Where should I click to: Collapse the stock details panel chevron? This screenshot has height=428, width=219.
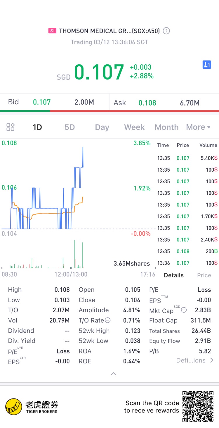114,374
